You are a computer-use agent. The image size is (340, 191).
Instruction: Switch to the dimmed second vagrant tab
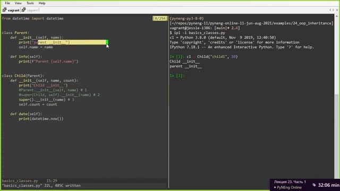(x=33, y=10)
